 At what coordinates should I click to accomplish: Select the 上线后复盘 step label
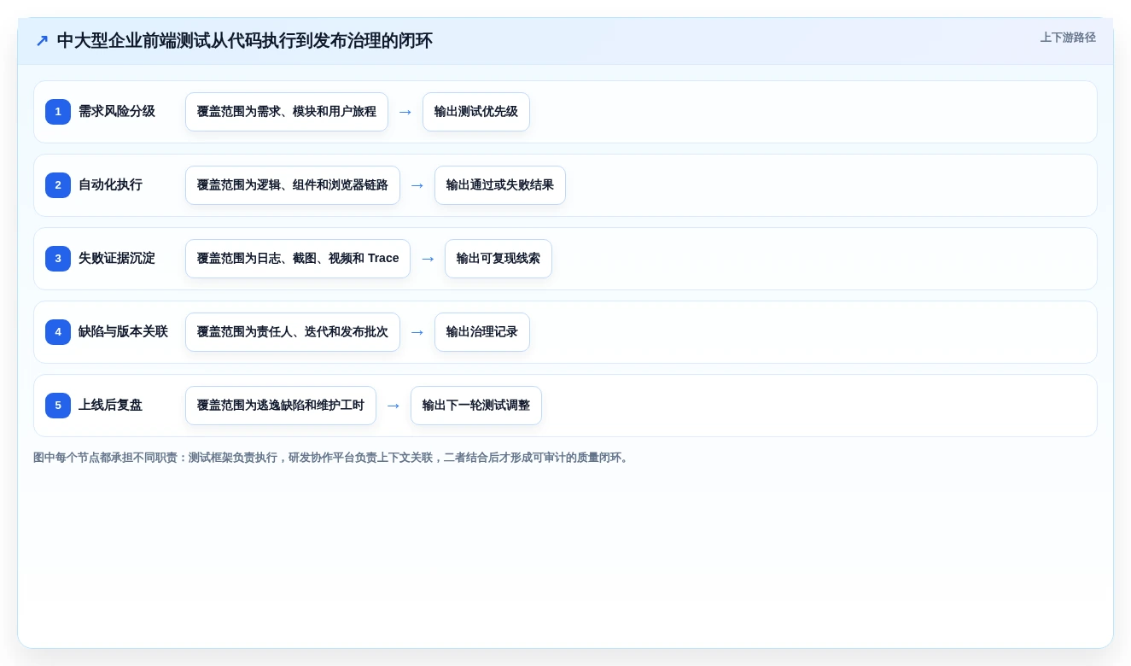pyautogui.click(x=110, y=406)
